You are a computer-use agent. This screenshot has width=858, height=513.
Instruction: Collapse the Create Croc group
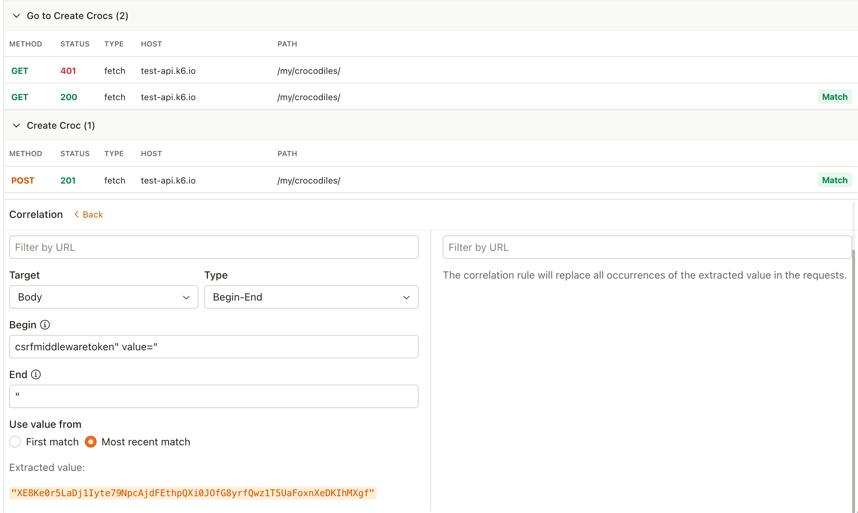[16, 125]
